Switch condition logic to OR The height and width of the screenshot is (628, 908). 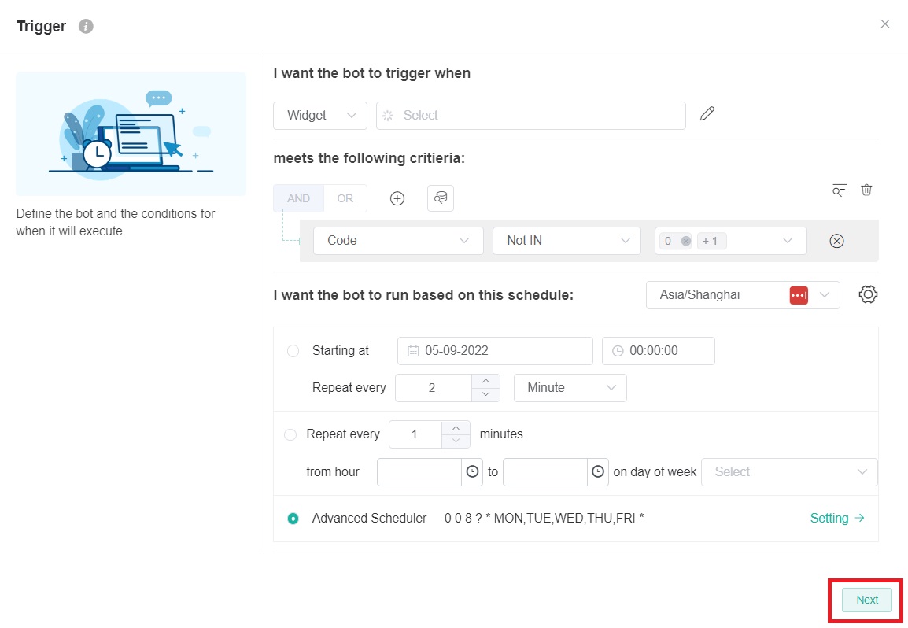[345, 198]
